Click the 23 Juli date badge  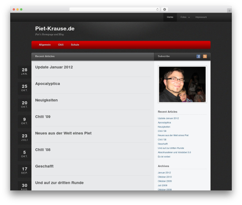click(x=25, y=138)
